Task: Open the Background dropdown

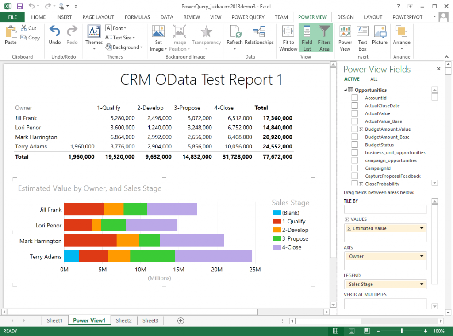Action: 124,47
